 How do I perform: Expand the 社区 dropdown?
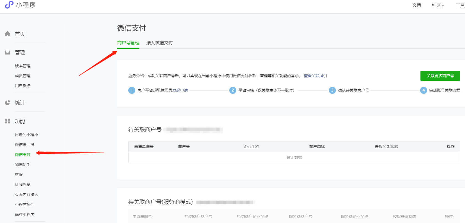pyautogui.click(x=438, y=5)
